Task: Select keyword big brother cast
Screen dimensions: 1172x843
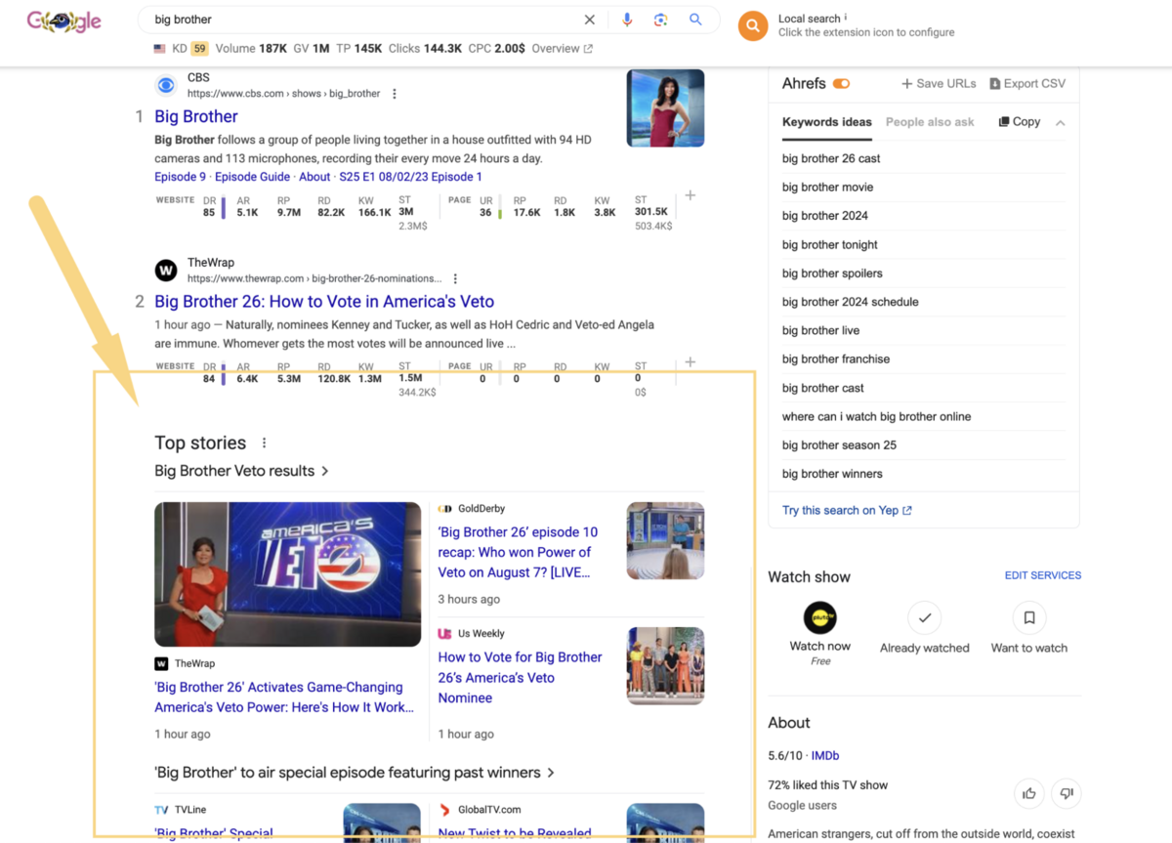Action: coord(823,388)
